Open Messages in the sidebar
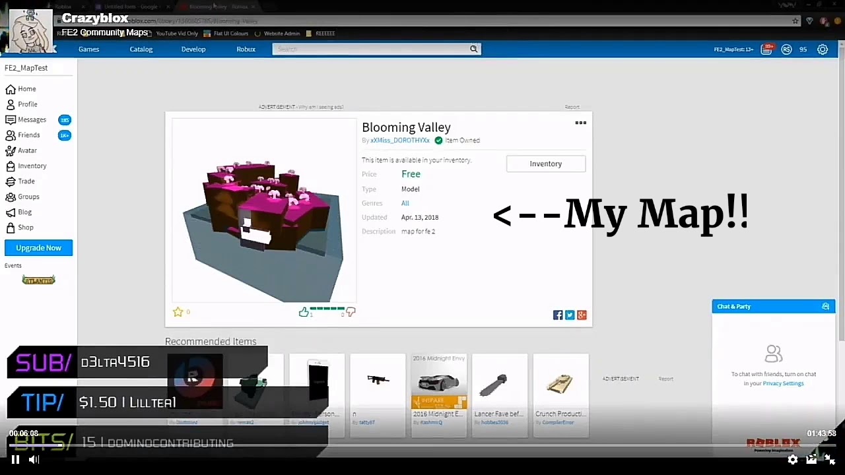This screenshot has width=845, height=475. 26,119
